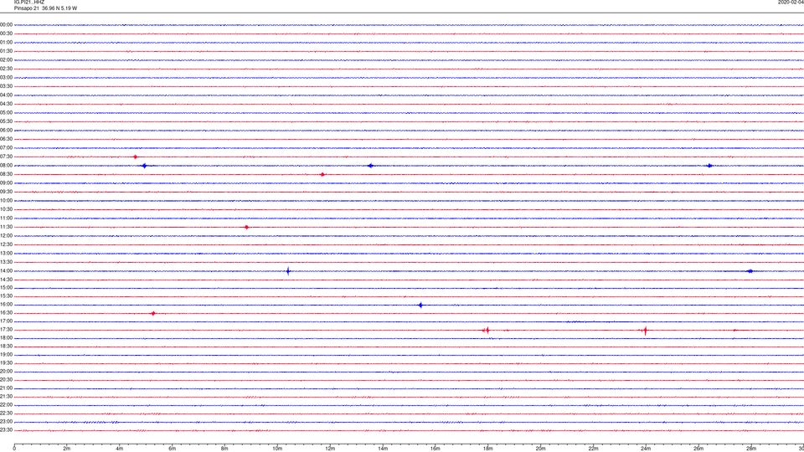Select the 21:00 hour label
The image size is (804, 452).
click(x=6, y=388)
